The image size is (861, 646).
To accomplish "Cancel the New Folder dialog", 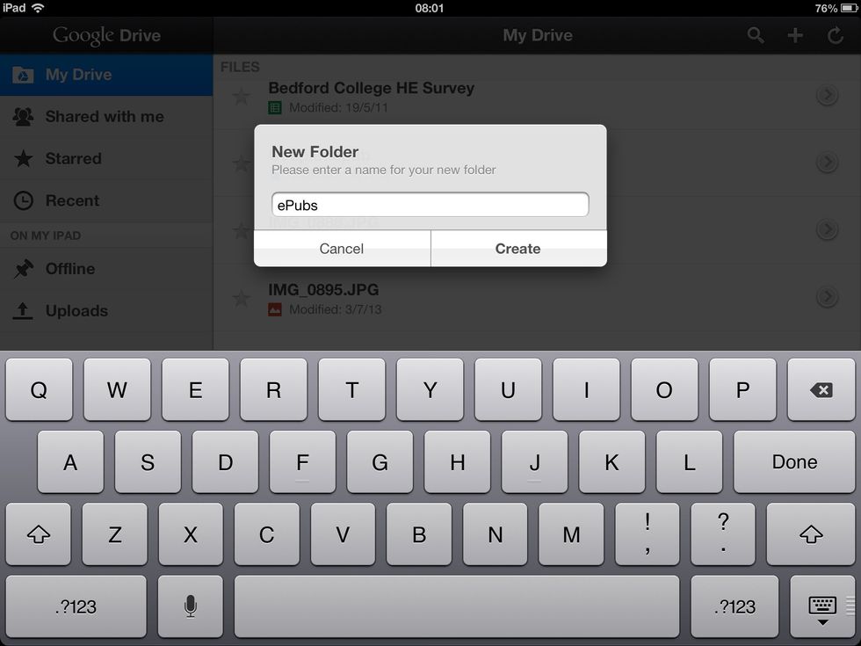I will [x=342, y=248].
